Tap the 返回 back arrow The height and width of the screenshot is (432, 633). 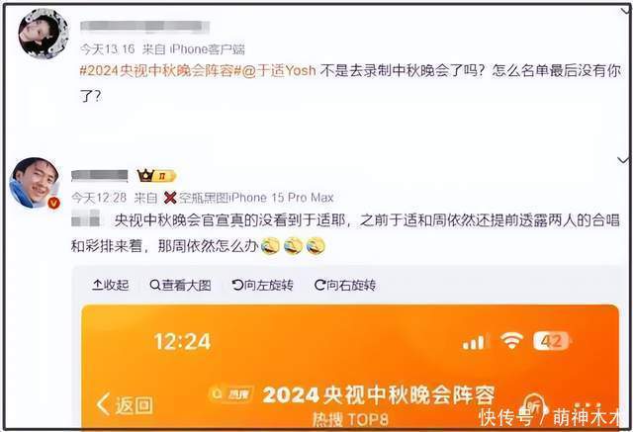click(126, 404)
